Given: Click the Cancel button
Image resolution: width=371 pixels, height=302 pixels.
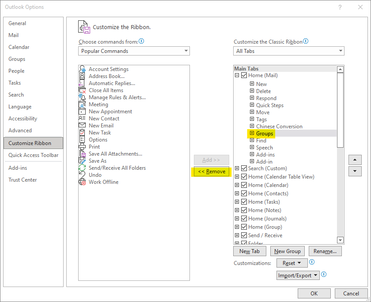Looking at the screenshot, I should (x=351, y=294).
